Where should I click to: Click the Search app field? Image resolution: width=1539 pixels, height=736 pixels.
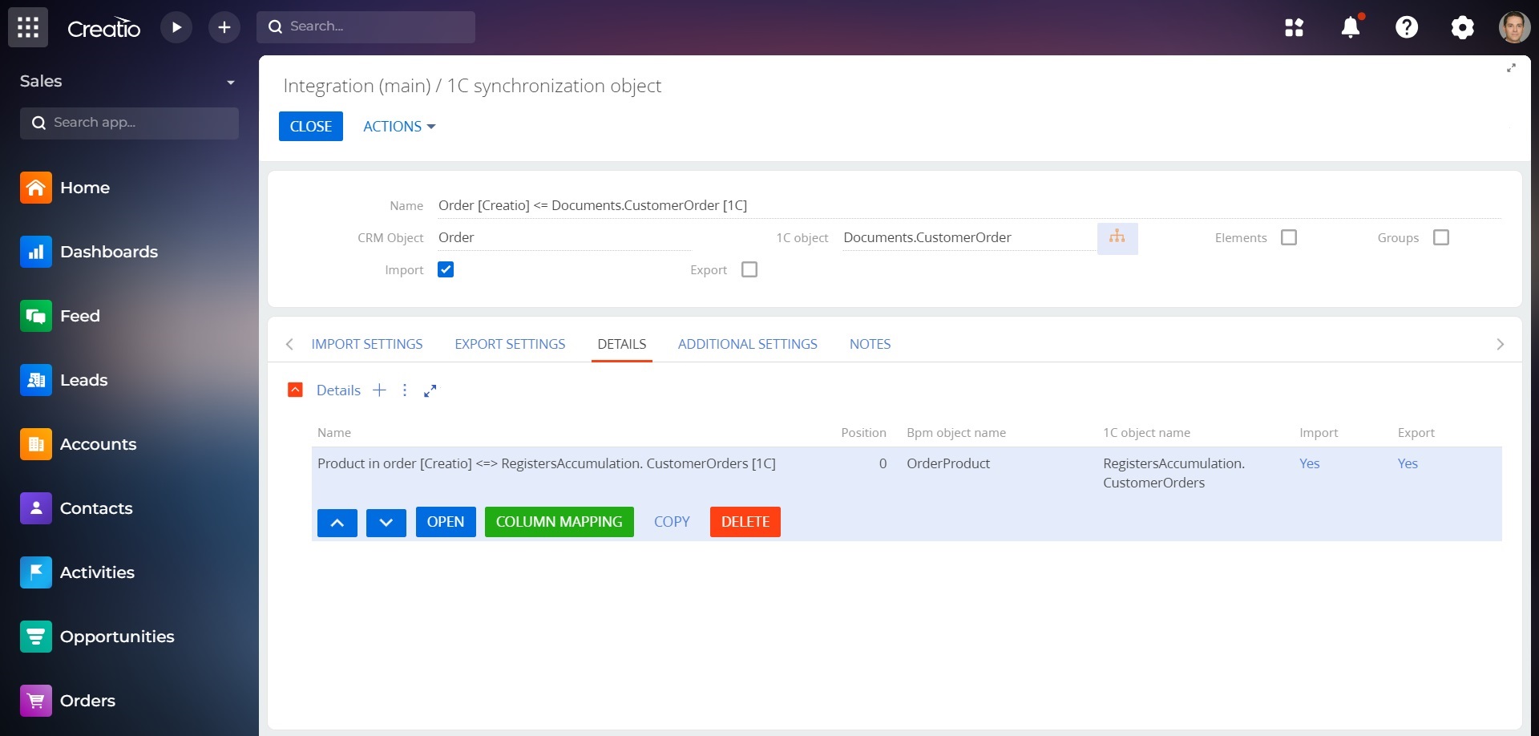pos(129,123)
